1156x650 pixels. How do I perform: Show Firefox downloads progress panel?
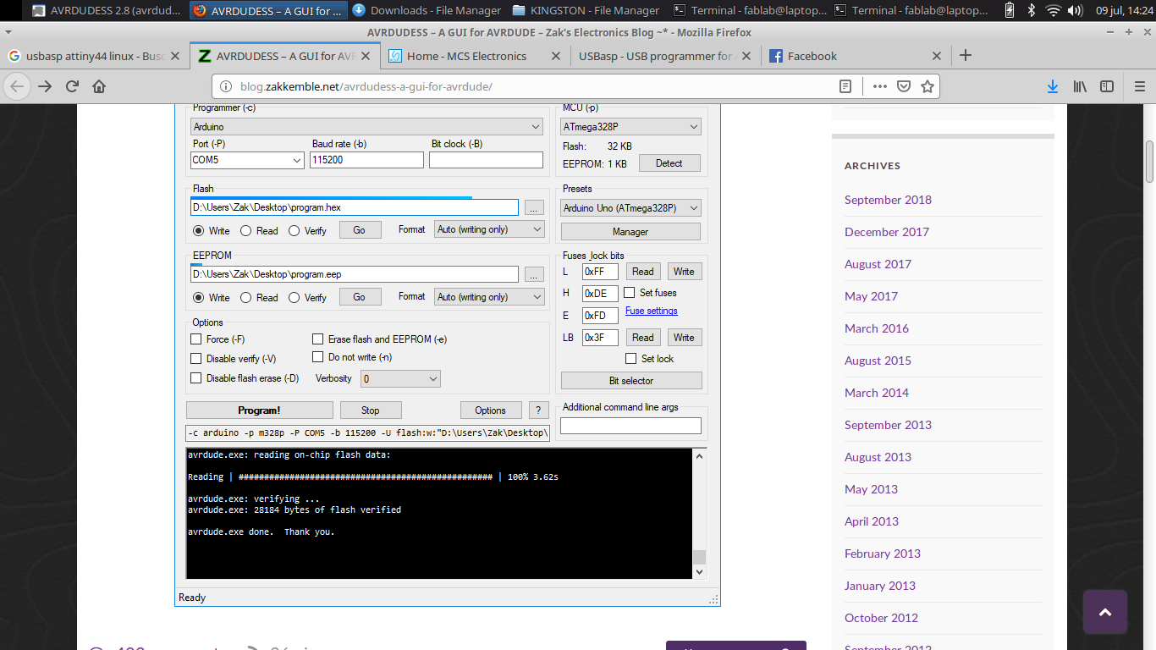(1052, 86)
